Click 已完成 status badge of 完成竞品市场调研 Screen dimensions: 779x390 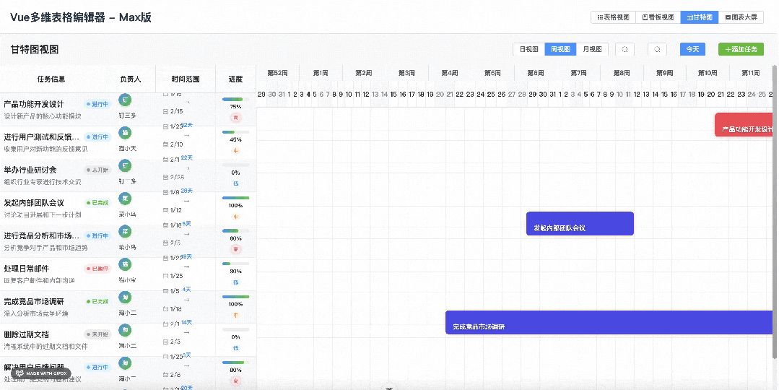pos(97,301)
